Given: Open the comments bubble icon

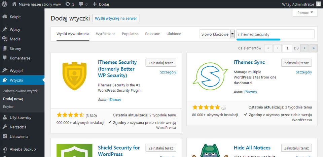Looking at the screenshot, I should point(80,4).
